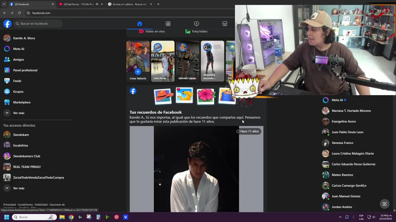Open chat with Evangeline Acero

tap(344, 121)
